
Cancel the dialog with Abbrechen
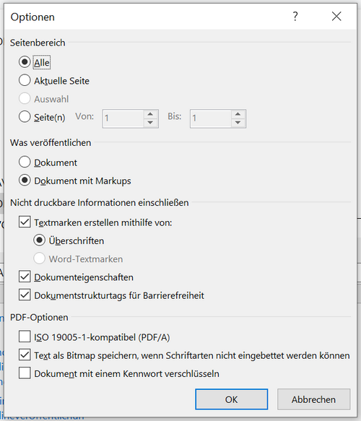click(314, 399)
